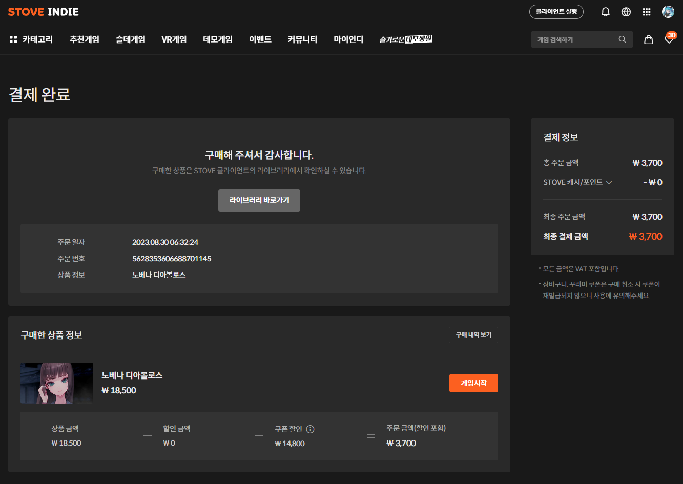
Task: Expand STOVE 캐시/포인트 details
Action: click(609, 182)
